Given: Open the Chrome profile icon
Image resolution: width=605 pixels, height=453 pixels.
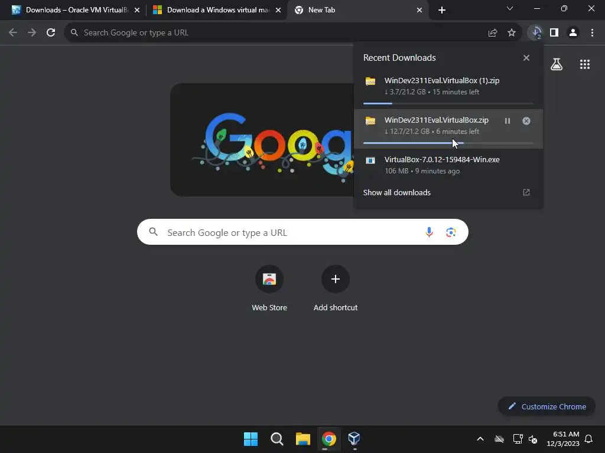Looking at the screenshot, I should tap(573, 33).
